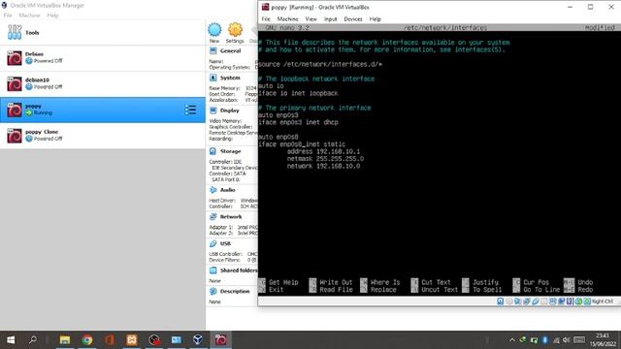Viewport: 621px width, 349px height.
Task: Click the 'auto enp0s8' line in nano
Action: [x=278, y=137]
